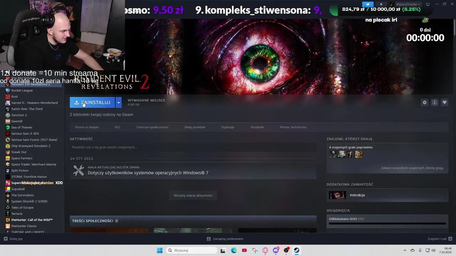
Task: Click the activity field "Powiedz coś o tej grze"
Action: point(193,147)
